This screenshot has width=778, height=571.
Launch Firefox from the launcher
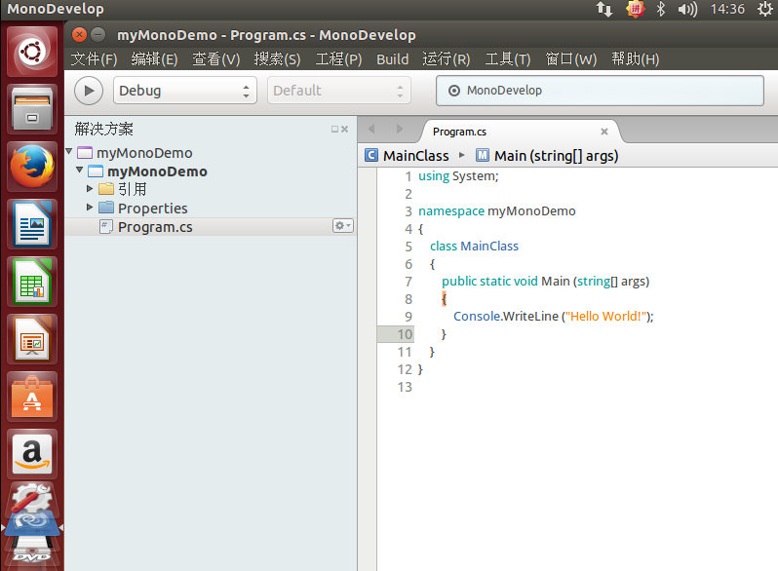[32, 167]
